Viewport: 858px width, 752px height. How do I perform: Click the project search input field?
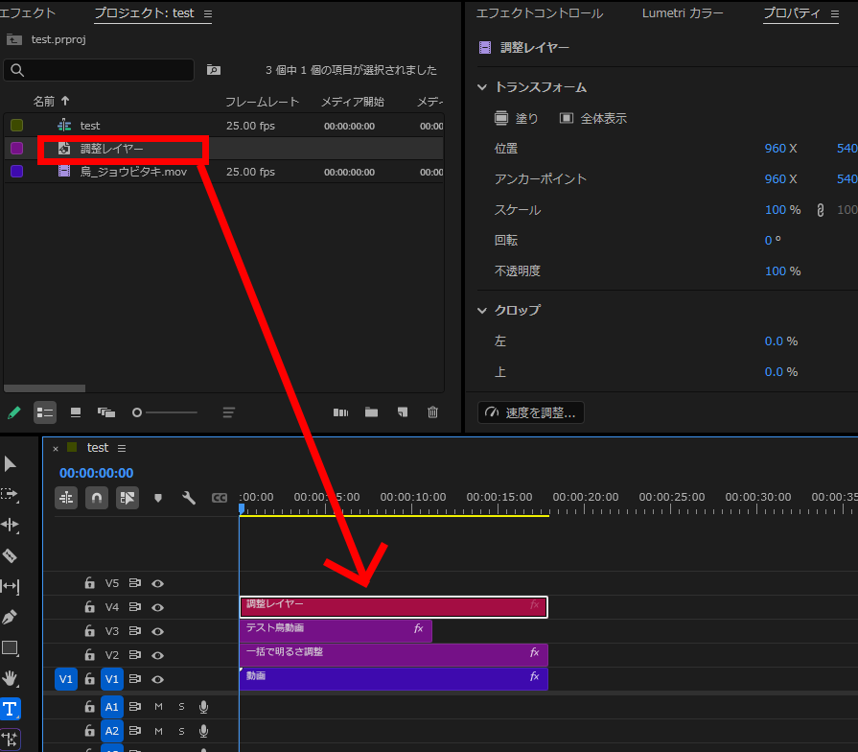click(x=99, y=70)
